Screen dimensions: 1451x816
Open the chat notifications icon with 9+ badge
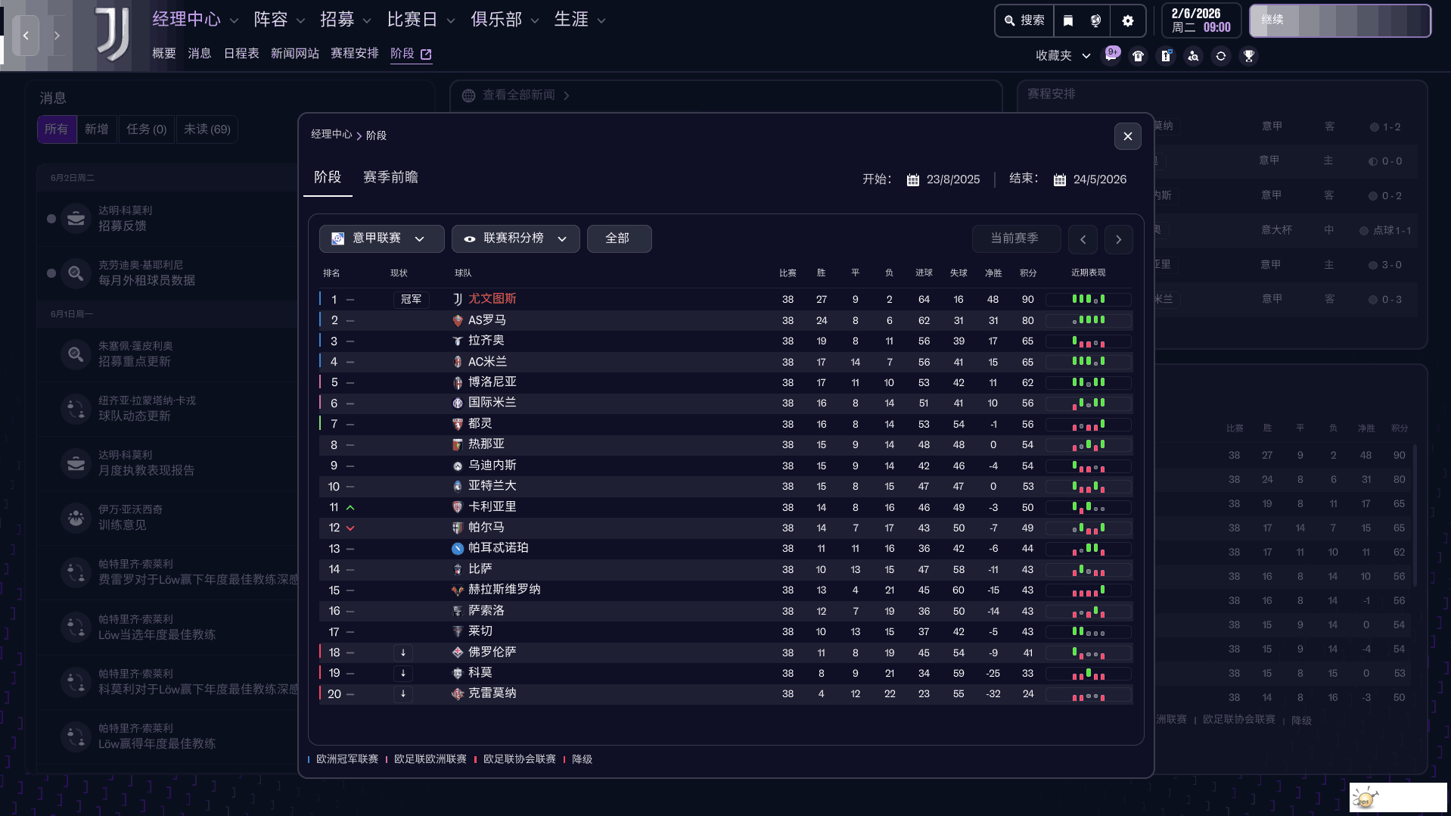click(1111, 55)
